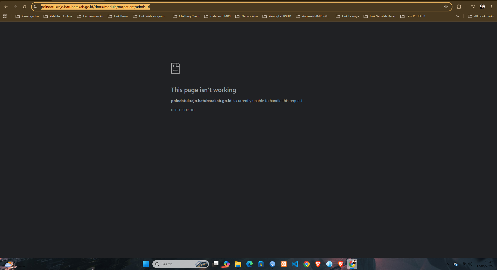497x270 pixels.
Task: Go back to the previous page
Action: [x=6, y=7]
